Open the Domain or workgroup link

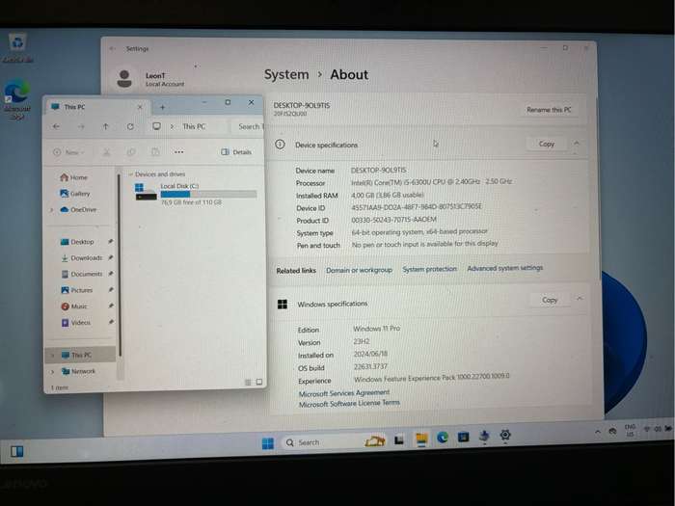tap(359, 270)
